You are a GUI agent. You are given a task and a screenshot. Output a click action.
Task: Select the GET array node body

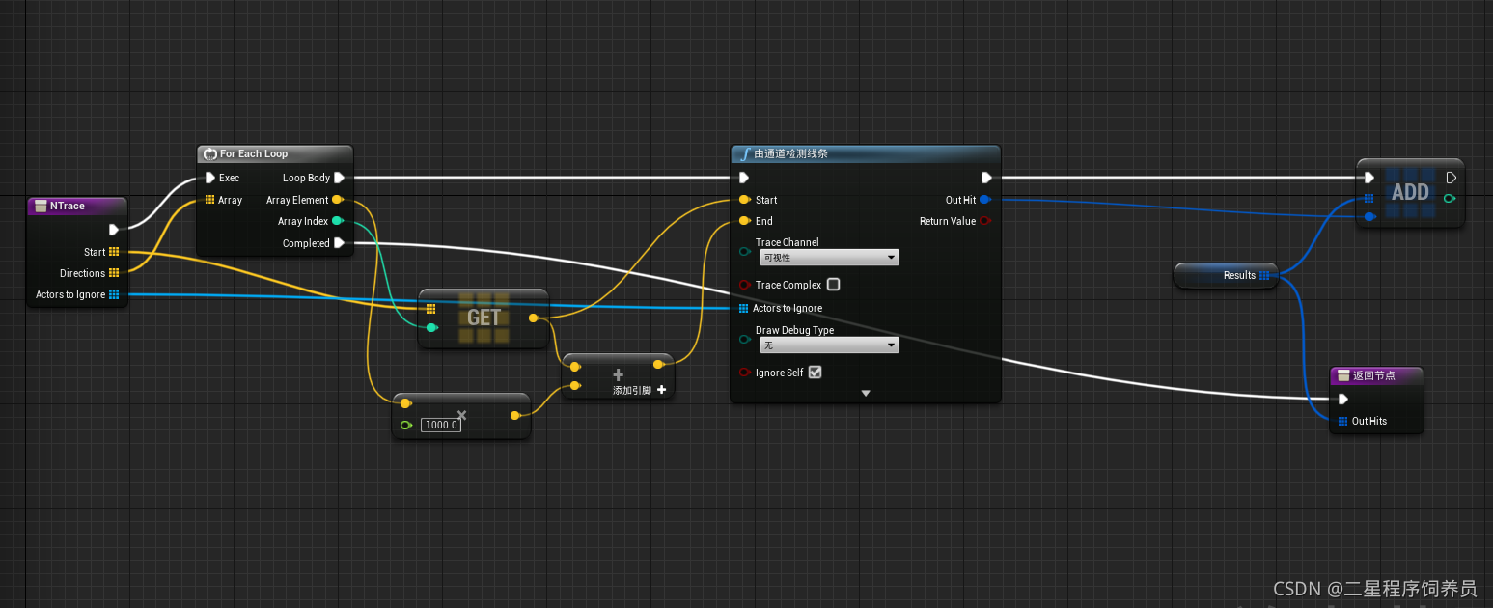coord(484,318)
